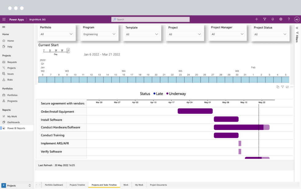Open the AG account avatar menu

pyautogui.click(x=297, y=19)
